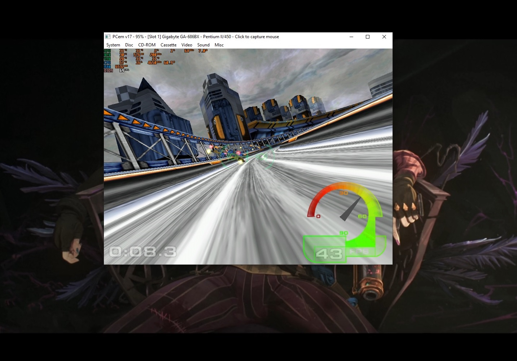This screenshot has height=361, width=517.
Task: Open the Sound menu
Action: pos(203,45)
